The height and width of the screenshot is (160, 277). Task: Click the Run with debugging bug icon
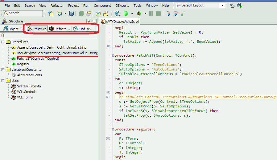pyautogui.click(x=139, y=14)
